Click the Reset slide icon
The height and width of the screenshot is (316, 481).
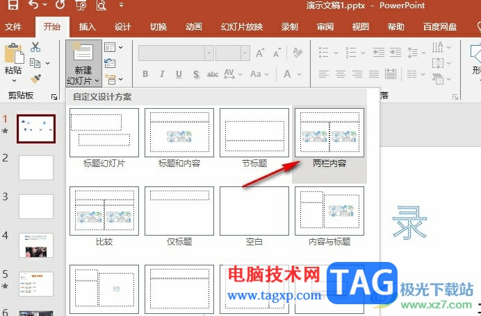point(110,63)
